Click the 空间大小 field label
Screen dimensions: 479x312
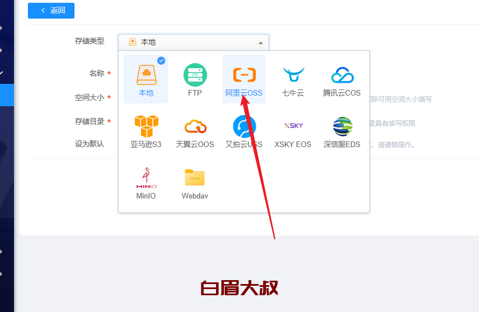pyautogui.click(x=90, y=97)
